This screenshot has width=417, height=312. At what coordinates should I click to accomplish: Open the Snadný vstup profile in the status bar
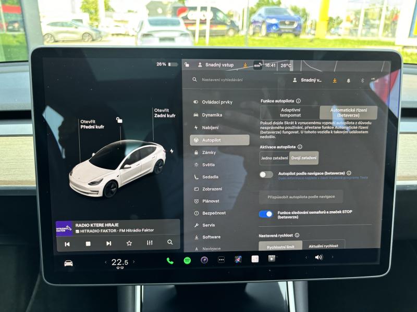216,64
